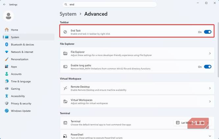The height and width of the screenshot is (139, 219).
Task: Click the Terminal console icon
Action: coord(65,123)
